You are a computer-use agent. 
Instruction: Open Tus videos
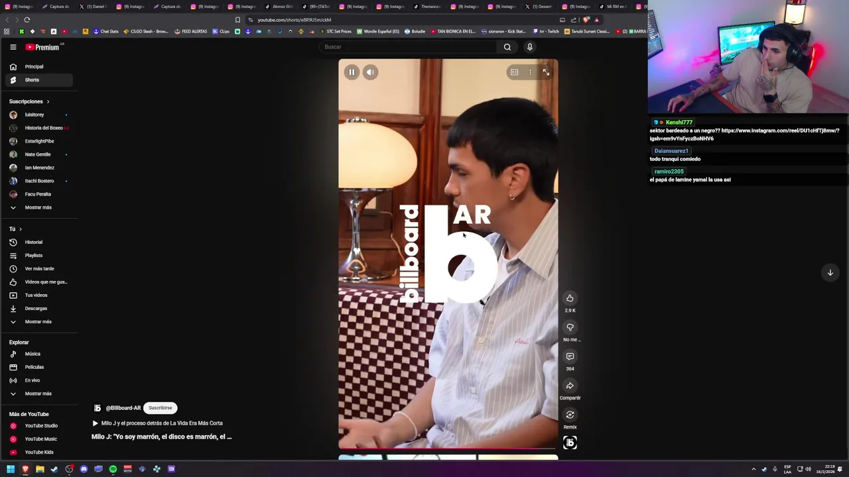(39, 295)
